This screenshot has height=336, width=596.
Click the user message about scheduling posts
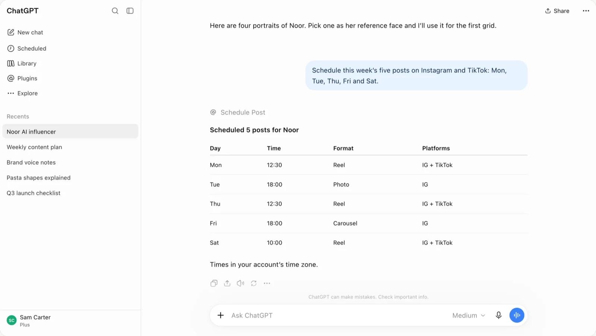(416, 76)
